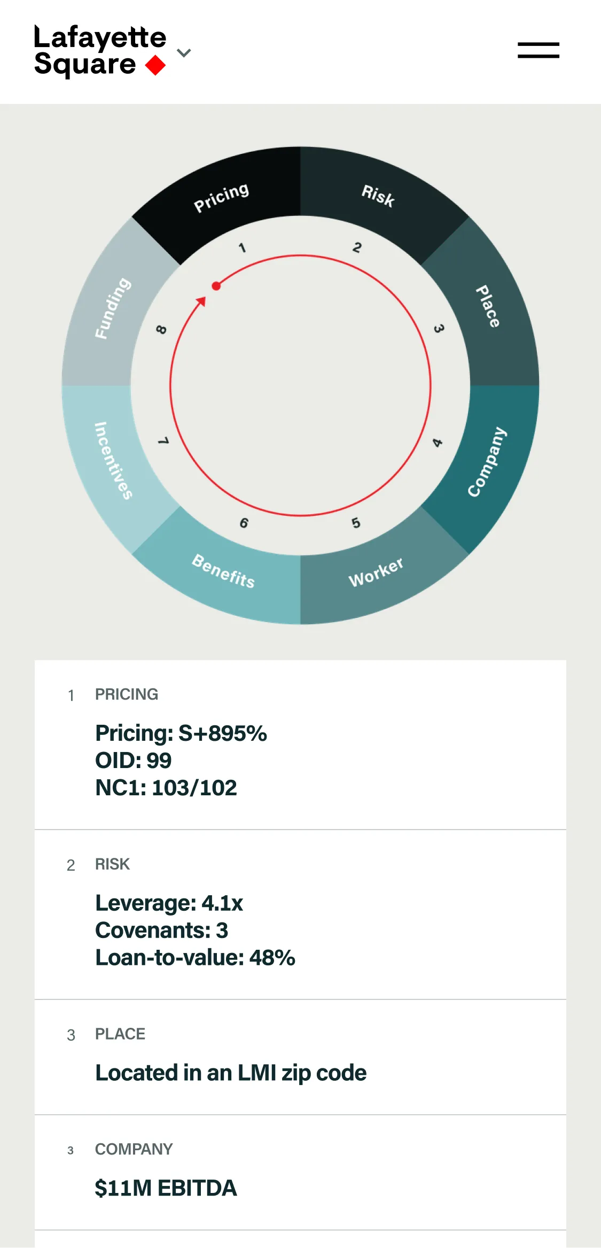
Task: Select the Pricing wheel segment
Action: pos(221,197)
